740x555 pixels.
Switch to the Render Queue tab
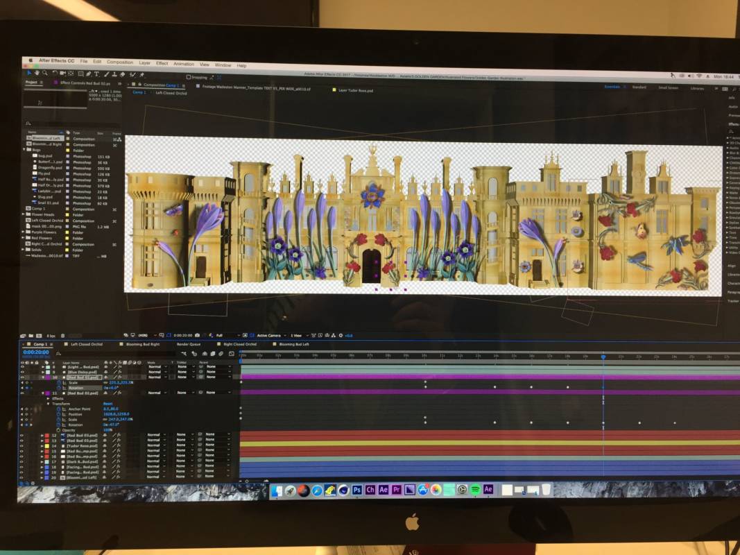pyautogui.click(x=189, y=344)
